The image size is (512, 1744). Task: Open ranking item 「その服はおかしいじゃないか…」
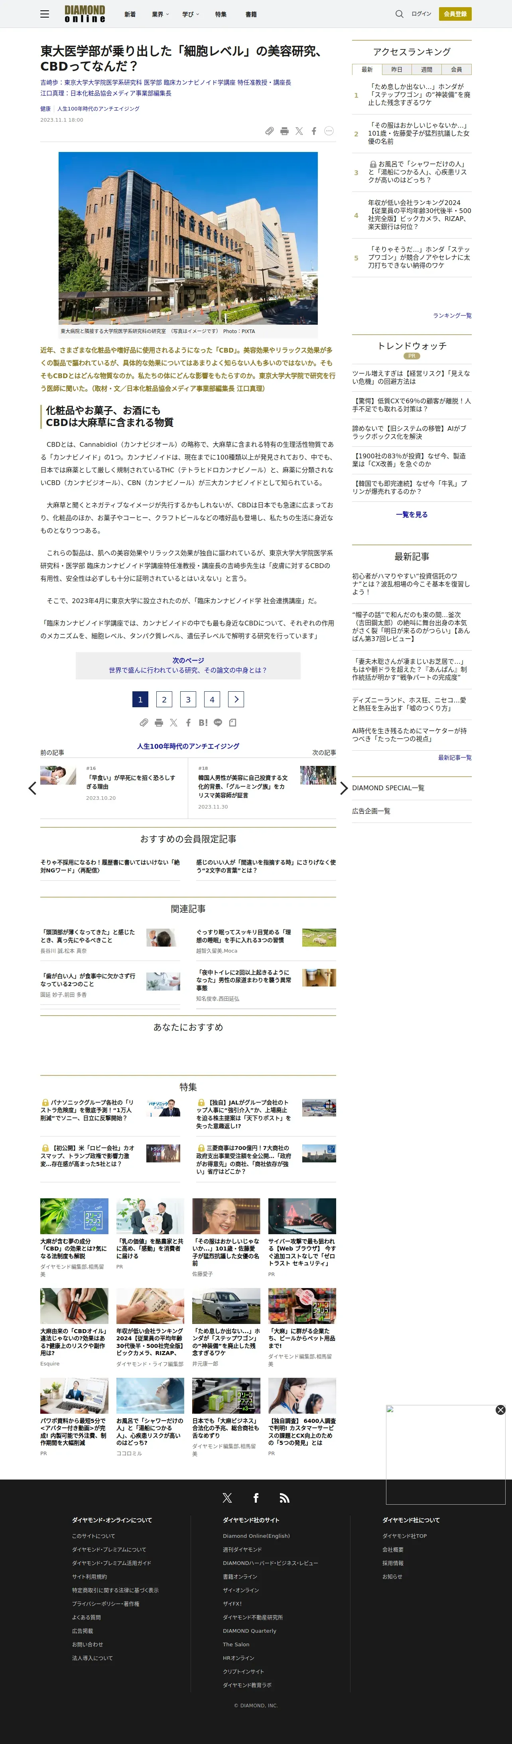click(419, 133)
